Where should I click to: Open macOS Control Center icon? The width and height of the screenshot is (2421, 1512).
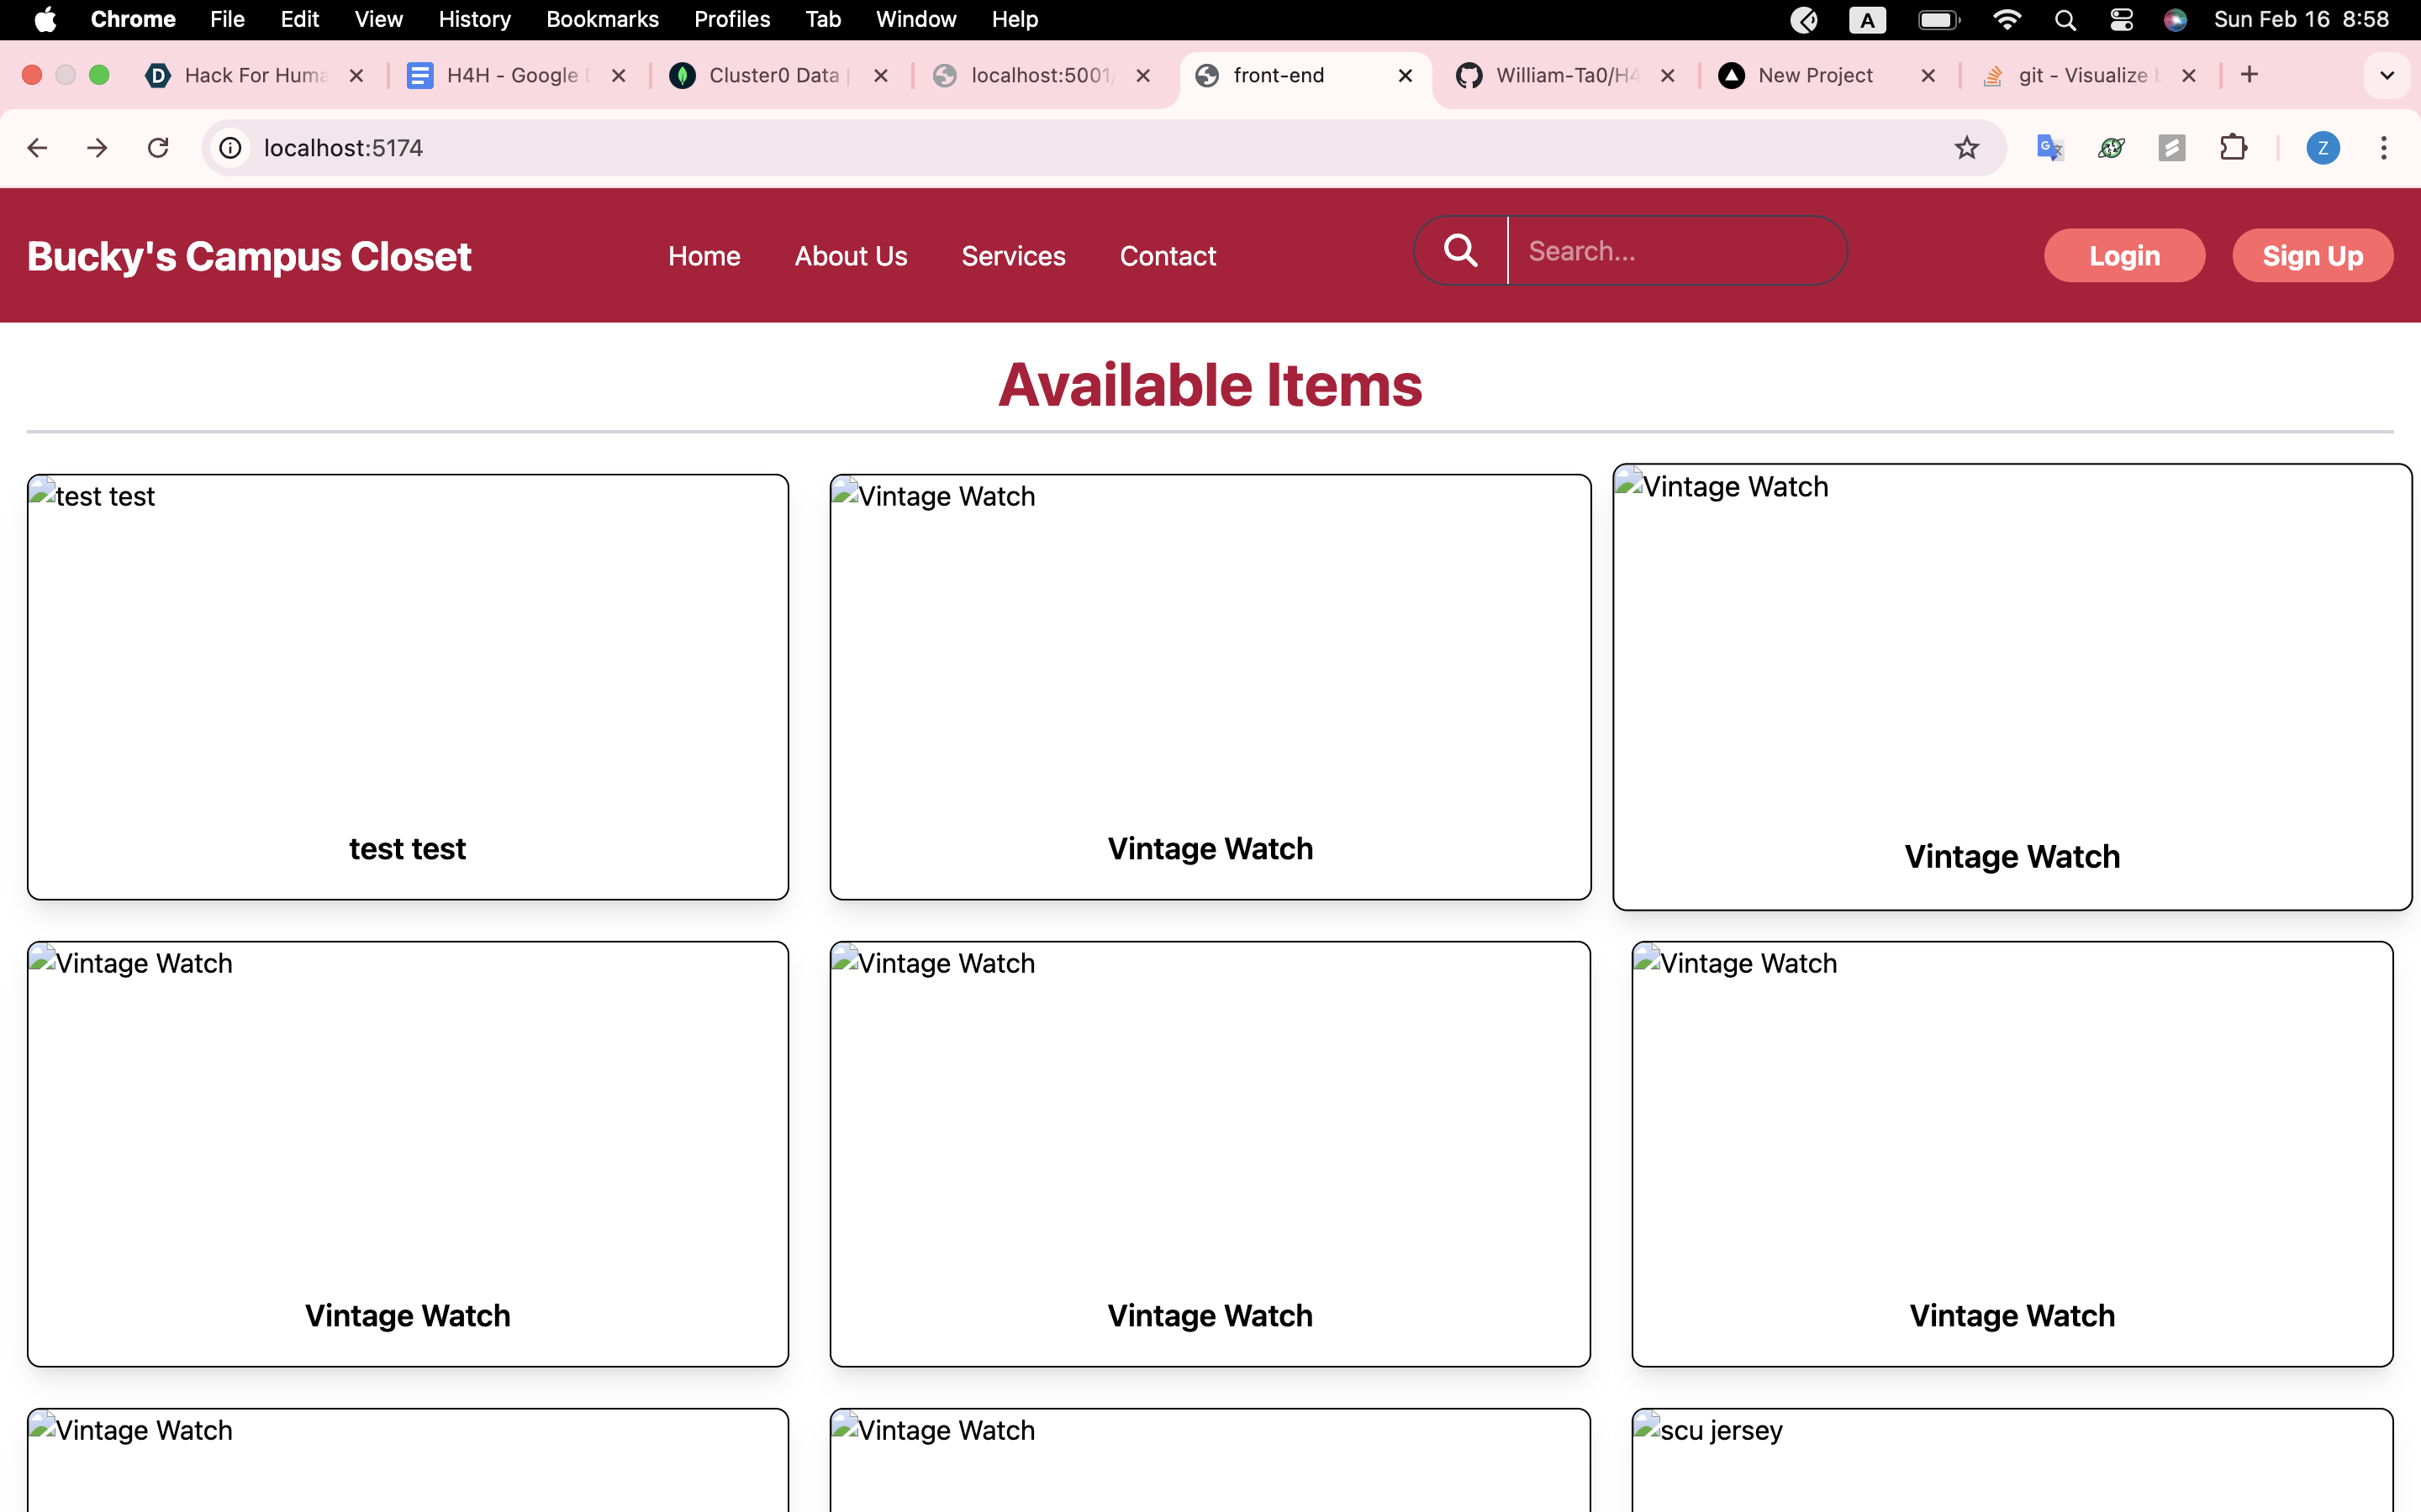click(2121, 20)
